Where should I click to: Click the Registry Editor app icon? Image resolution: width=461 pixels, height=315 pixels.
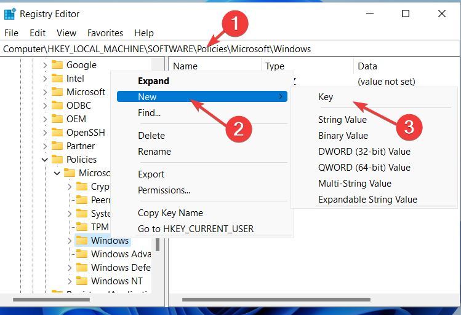pos(10,14)
